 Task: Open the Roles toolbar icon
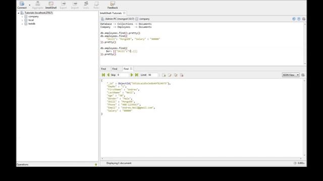[96, 5]
